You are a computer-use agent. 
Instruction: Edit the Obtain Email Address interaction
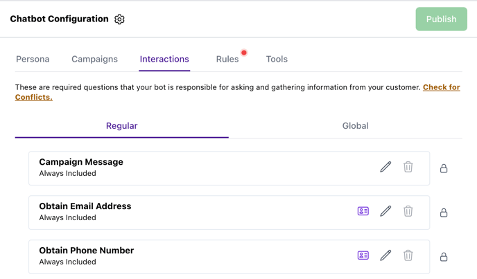(x=385, y=211)
